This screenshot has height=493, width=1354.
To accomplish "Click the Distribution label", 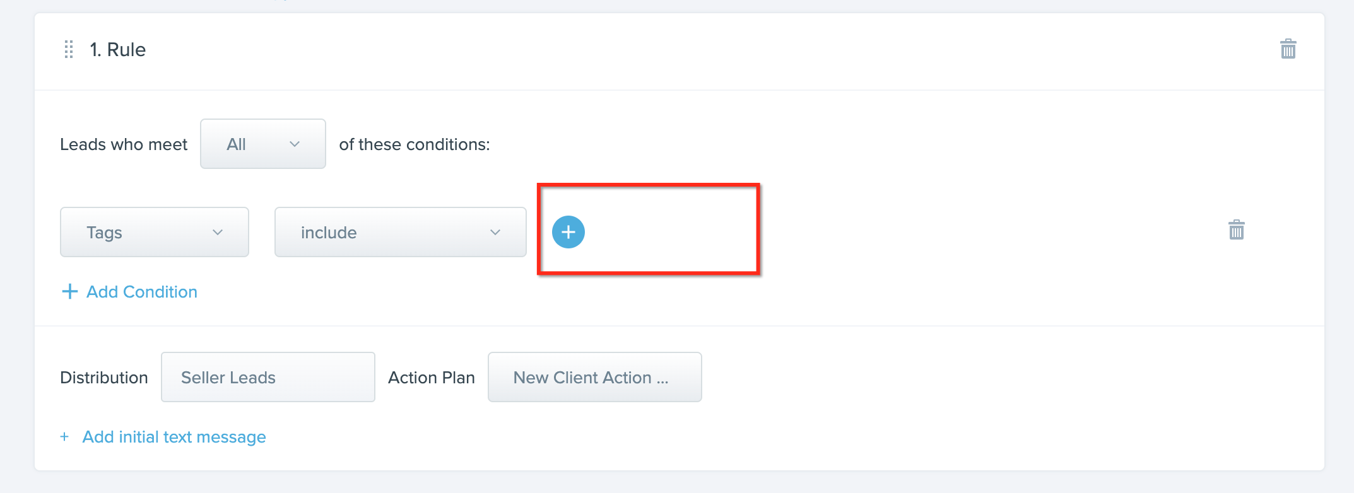I will coord(104,378).
